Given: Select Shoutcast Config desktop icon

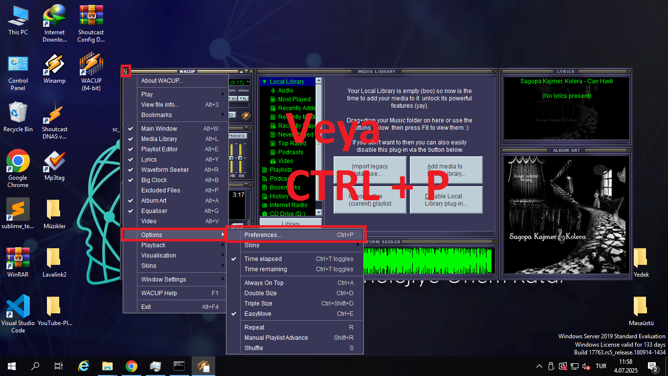Looking at the screenshot, I should 91,23.
